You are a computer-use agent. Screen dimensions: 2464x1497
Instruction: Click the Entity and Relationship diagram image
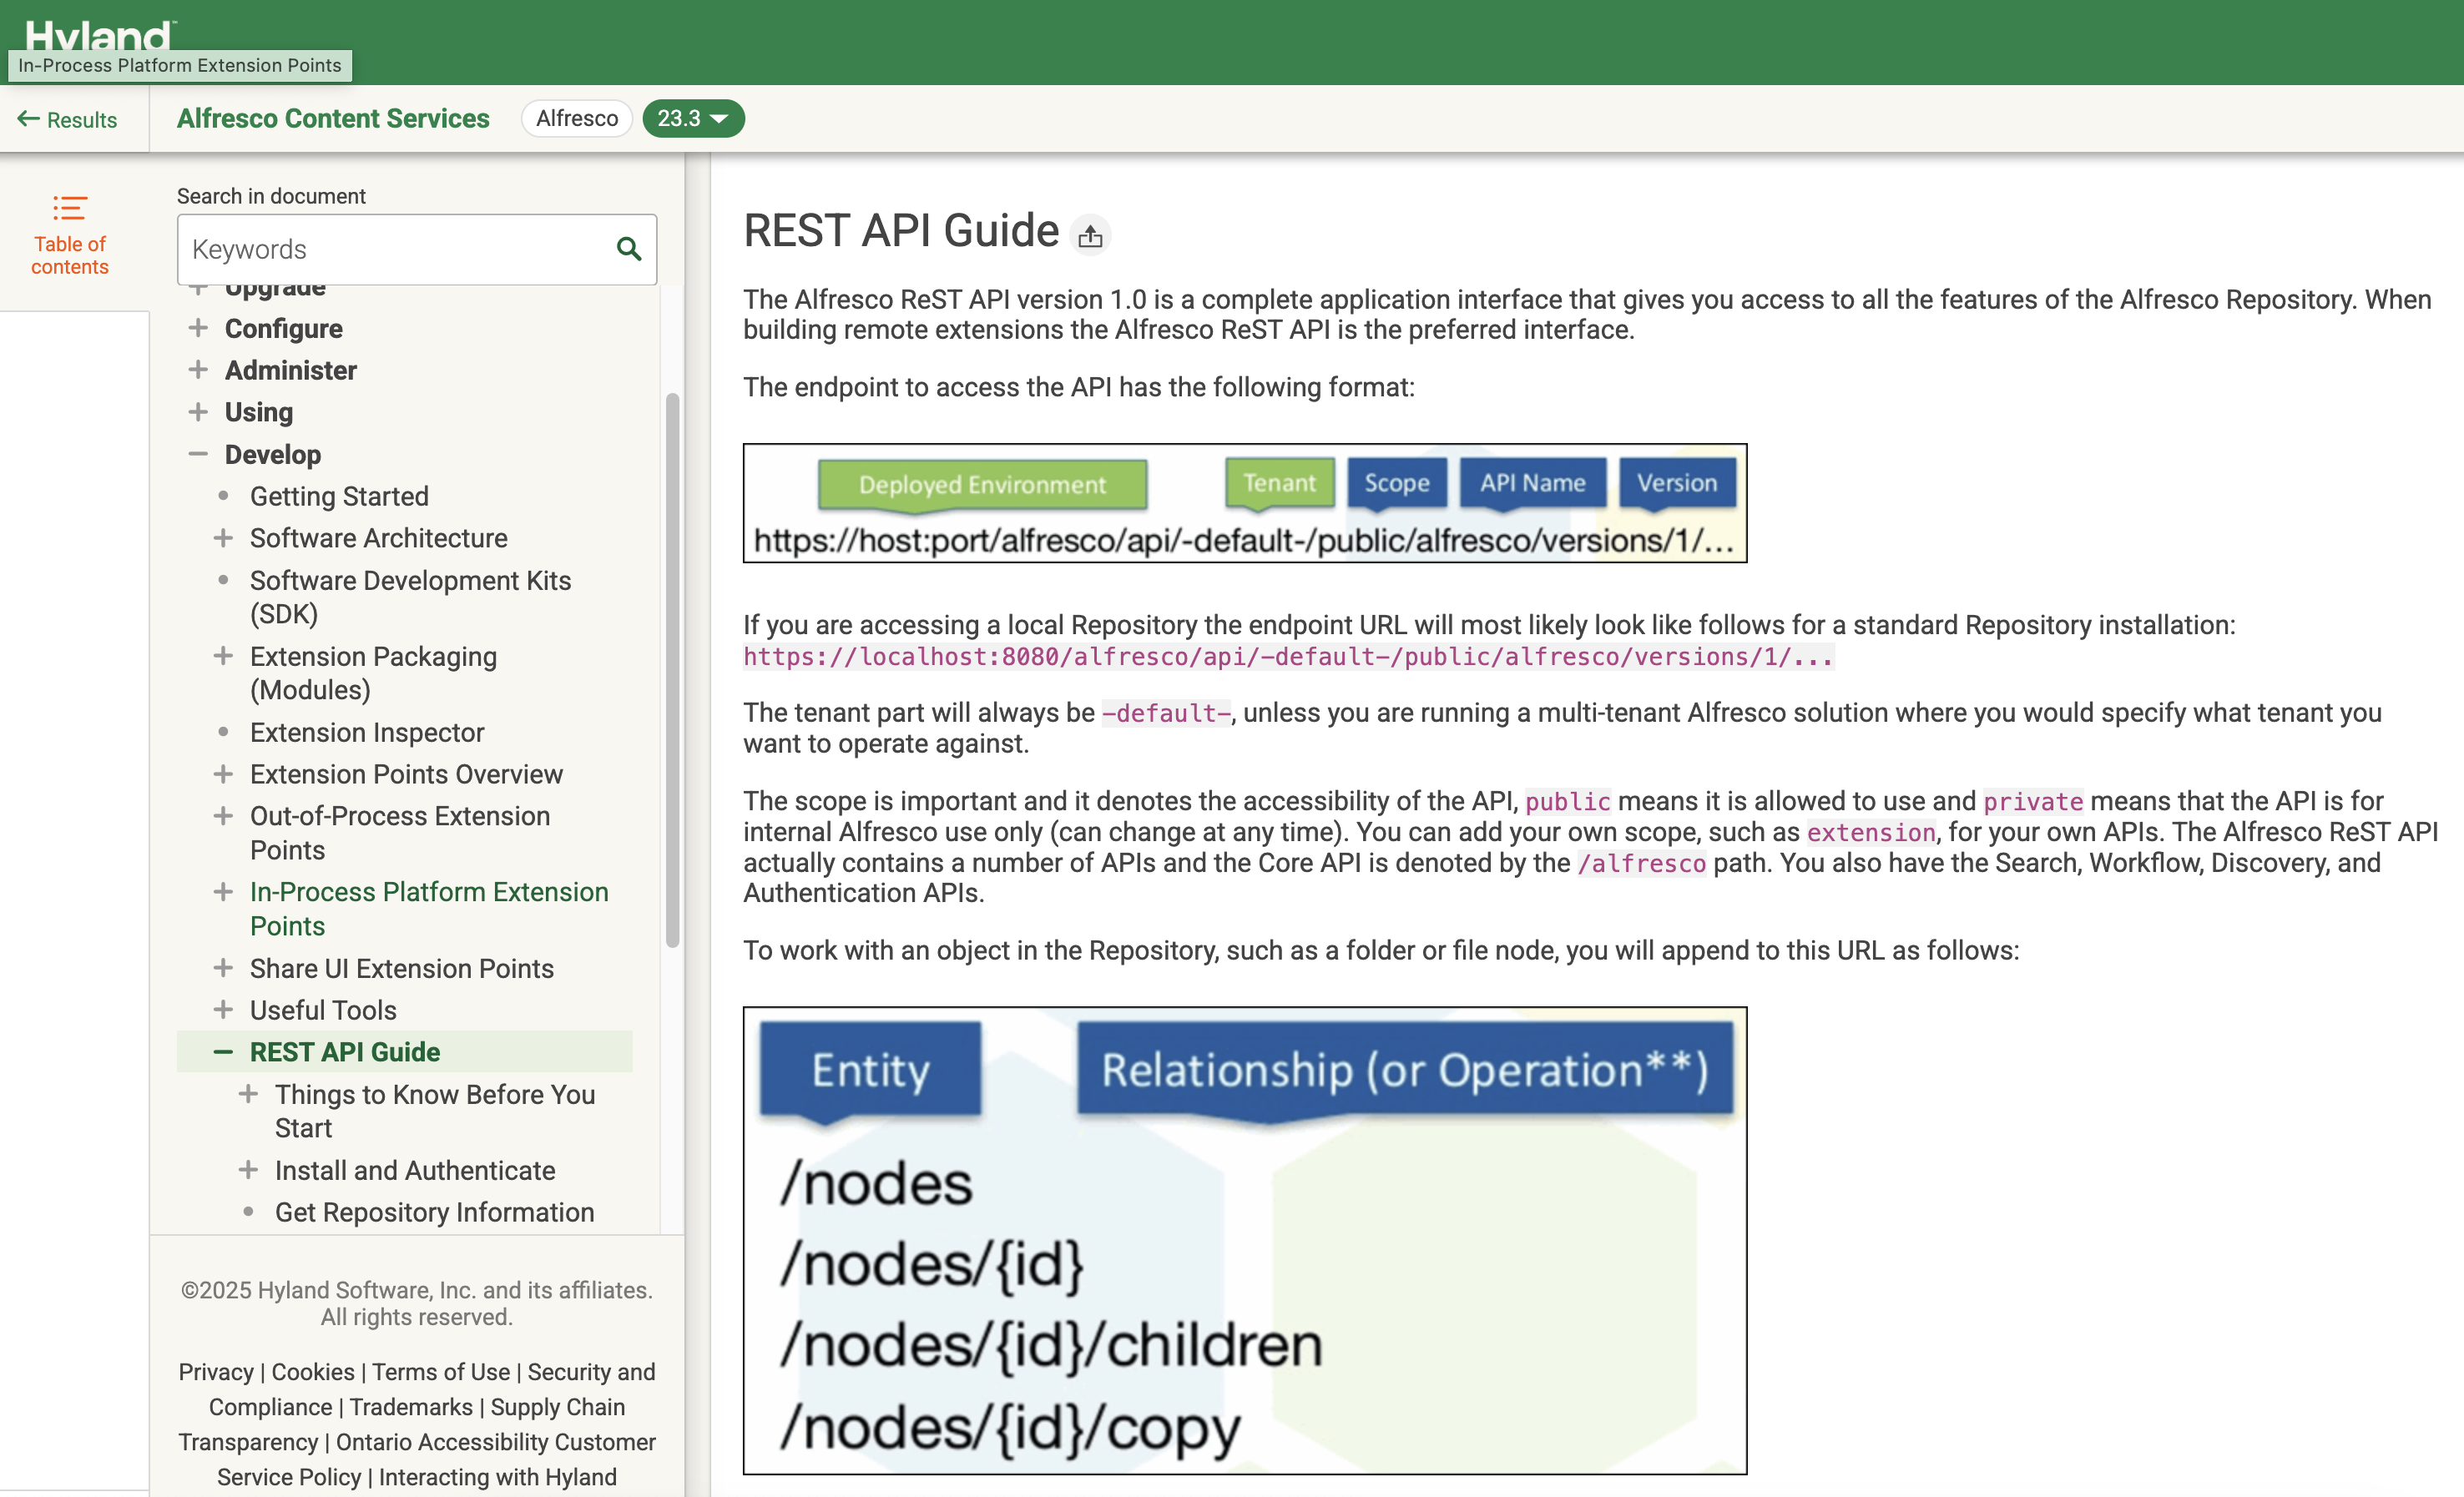click(x=1245, y=1240)
